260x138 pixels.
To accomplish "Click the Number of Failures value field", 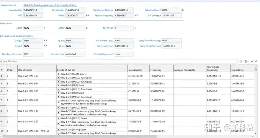I will [124, 10].
